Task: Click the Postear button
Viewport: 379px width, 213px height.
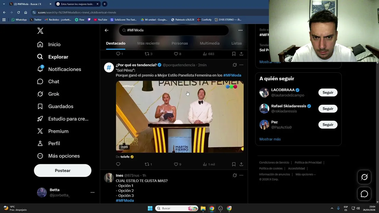Action: [63, 170]
